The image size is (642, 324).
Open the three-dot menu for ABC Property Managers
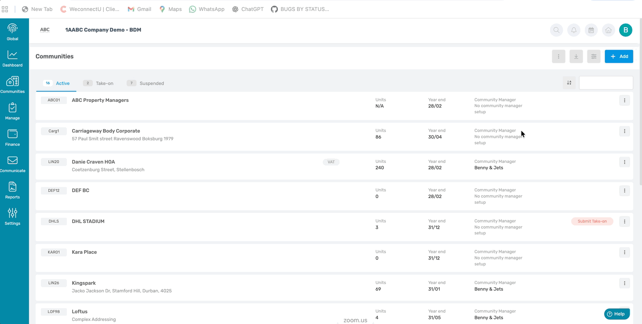(x=624, y=101)
